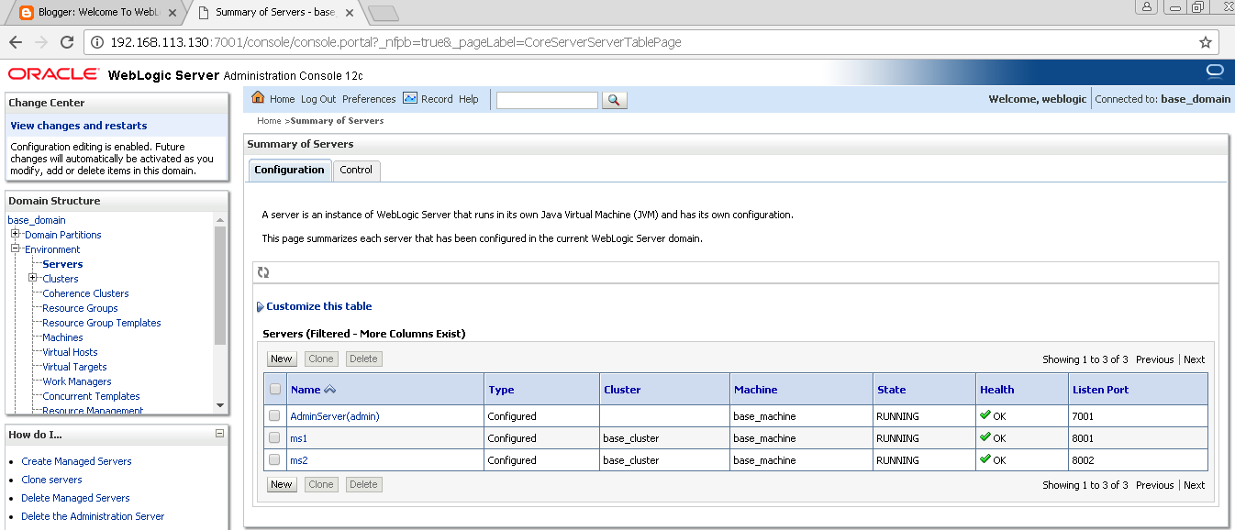
Task: Expand Customize this table section
Action: pyautogui.click(x=317, y=306)
